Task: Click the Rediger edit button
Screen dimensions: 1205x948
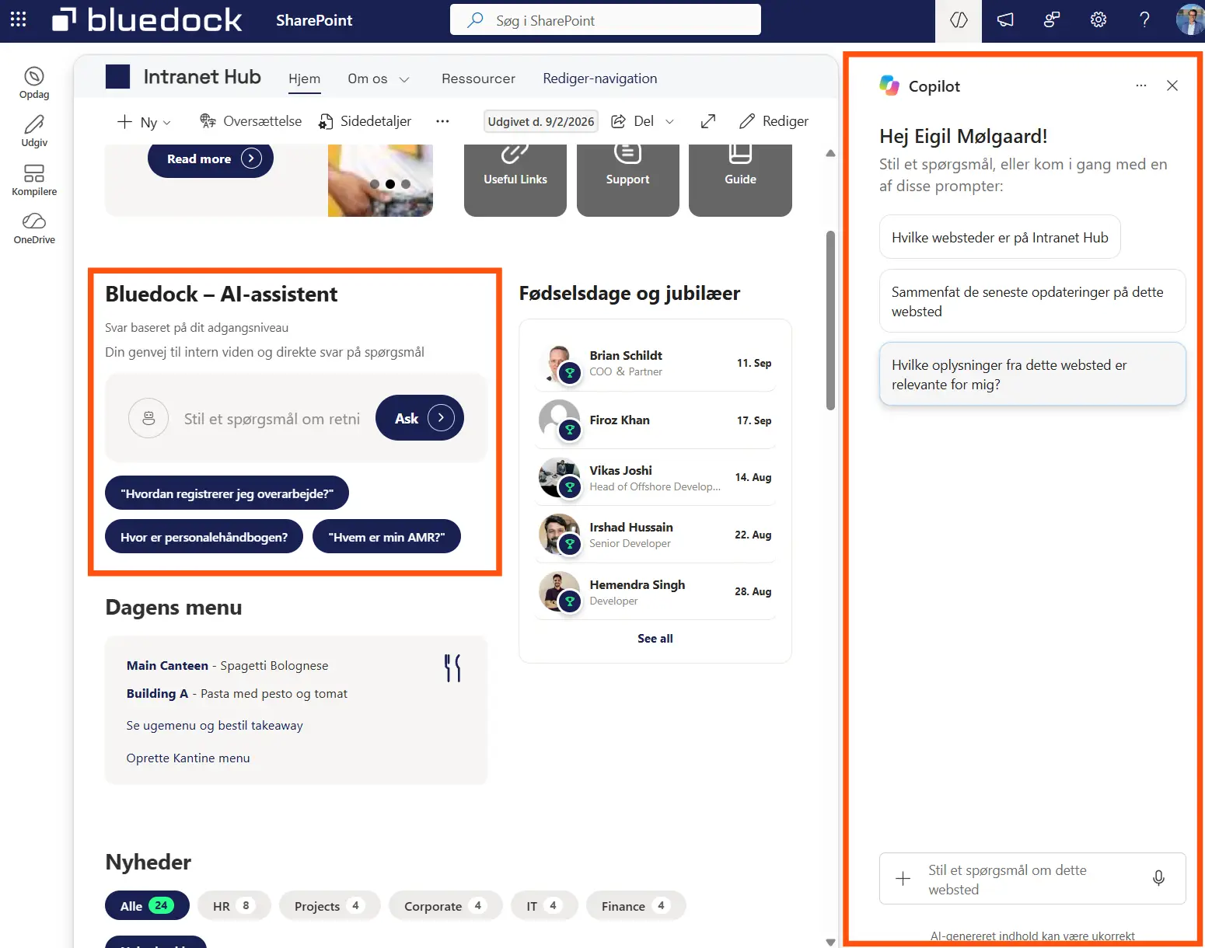Action: tap(774, 121)
